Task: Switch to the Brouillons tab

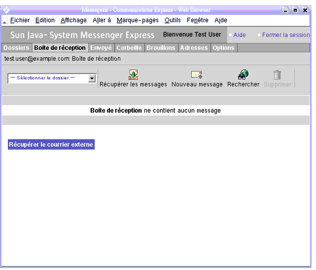Action: tap(161, 48)
